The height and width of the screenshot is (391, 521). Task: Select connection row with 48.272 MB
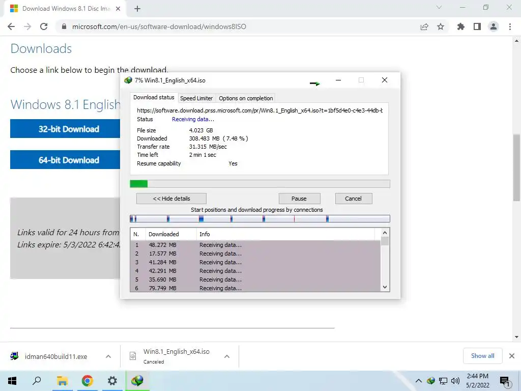[x=255, y=245]
